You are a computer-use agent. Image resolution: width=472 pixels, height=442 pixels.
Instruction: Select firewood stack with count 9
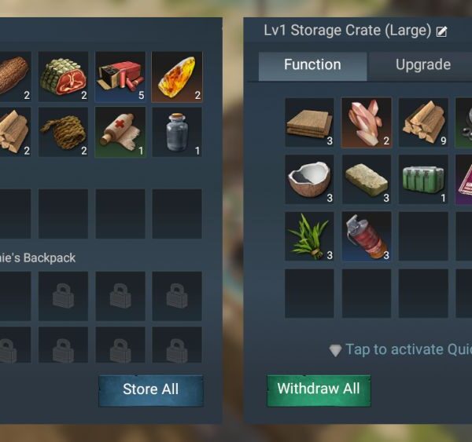click(423, 122)
